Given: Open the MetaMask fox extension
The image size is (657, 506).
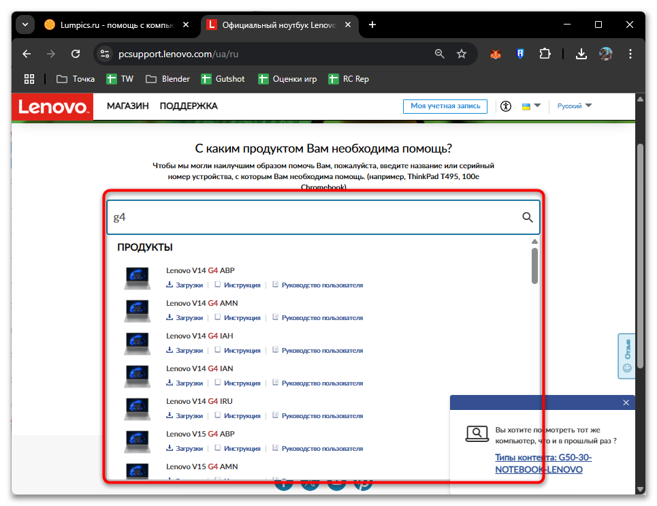Looking at the screenshot, I should tap(496, 54).
